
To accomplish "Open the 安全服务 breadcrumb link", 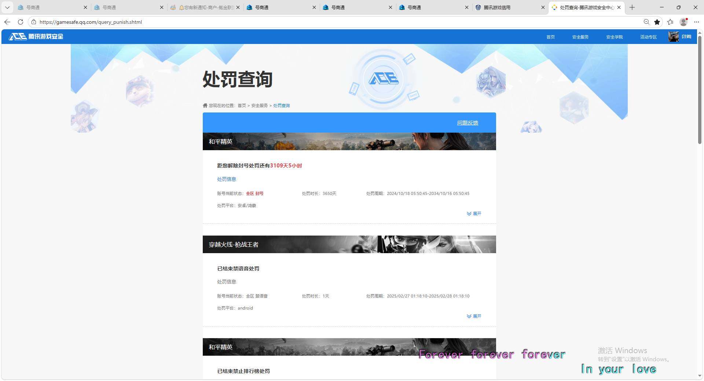I will [x=258, y=106].
